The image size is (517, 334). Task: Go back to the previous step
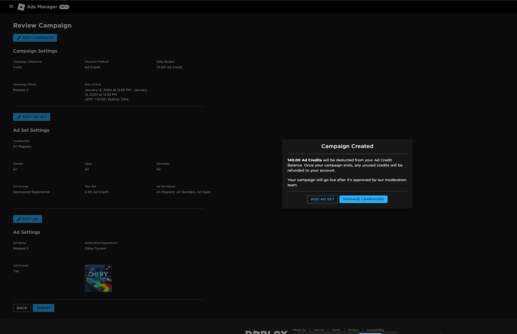coord(22,307)
